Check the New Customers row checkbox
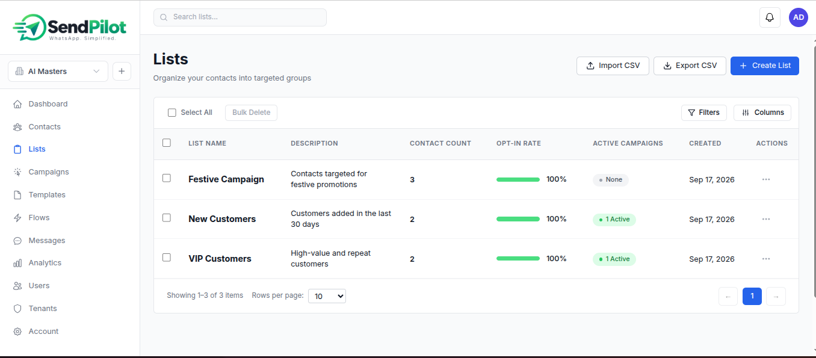Image resolution: width=816 pixels, height=358 pixels. click(167, 218)
